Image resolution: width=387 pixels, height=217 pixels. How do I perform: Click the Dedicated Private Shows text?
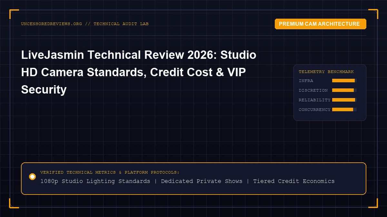[202, 181]
